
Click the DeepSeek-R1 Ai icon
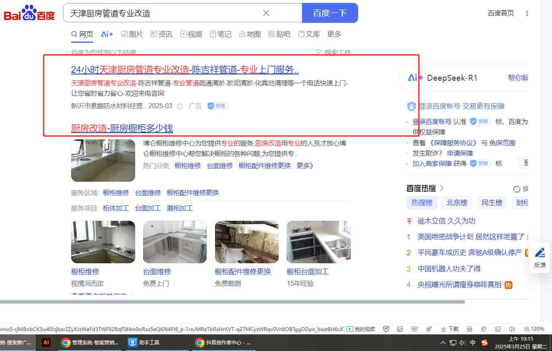tap(416, 78)
